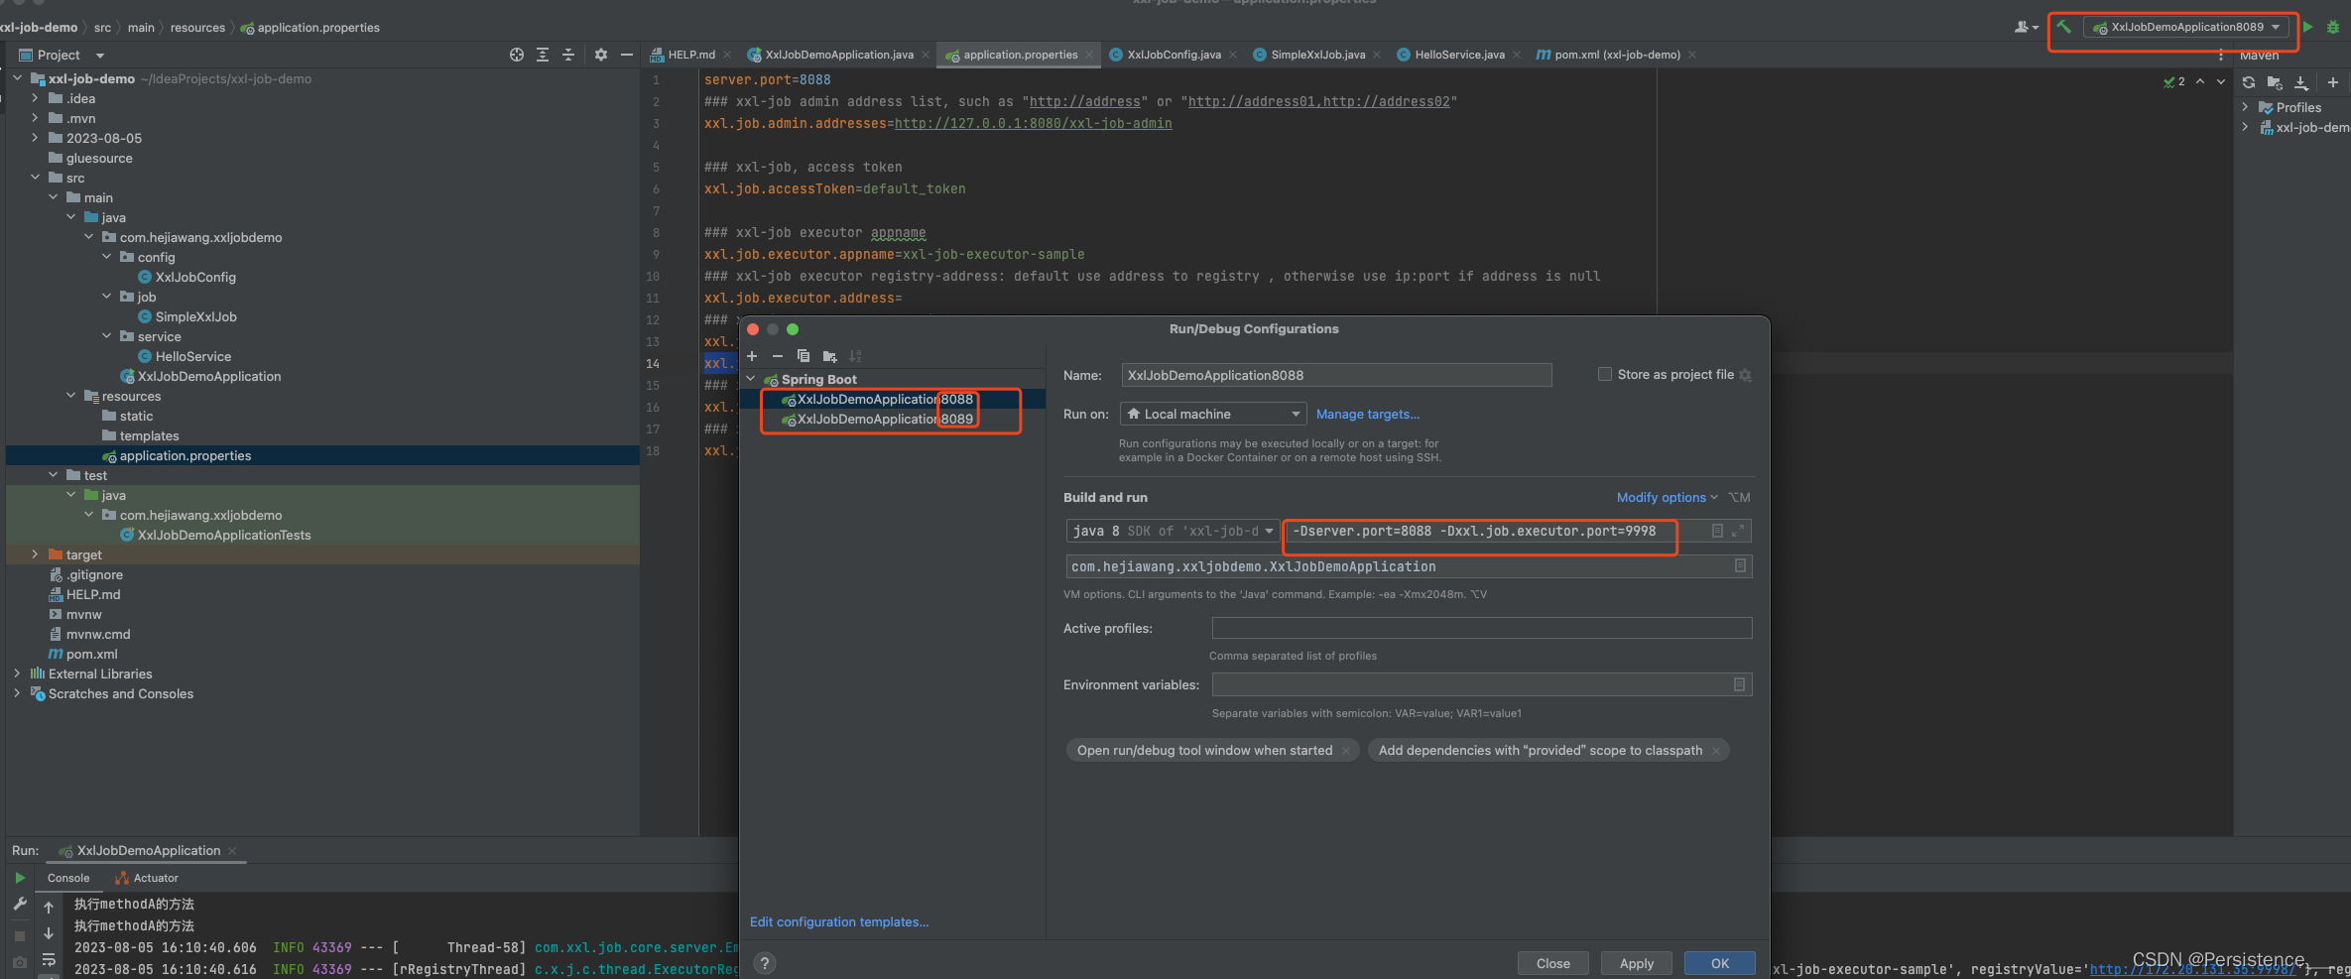Click gear icon next to Store as project file
The height and width of the screenshot is (979, 2351).
(x=1746, y=375)
